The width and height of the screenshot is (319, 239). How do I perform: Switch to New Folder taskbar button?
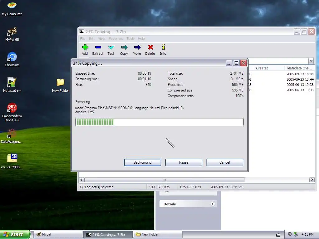[158, 235]
